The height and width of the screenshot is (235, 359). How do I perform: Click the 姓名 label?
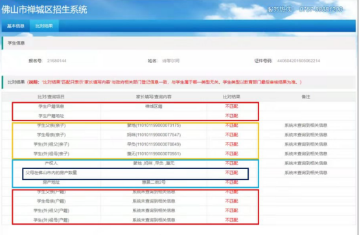pyautogui.click(x=153, y=61)
